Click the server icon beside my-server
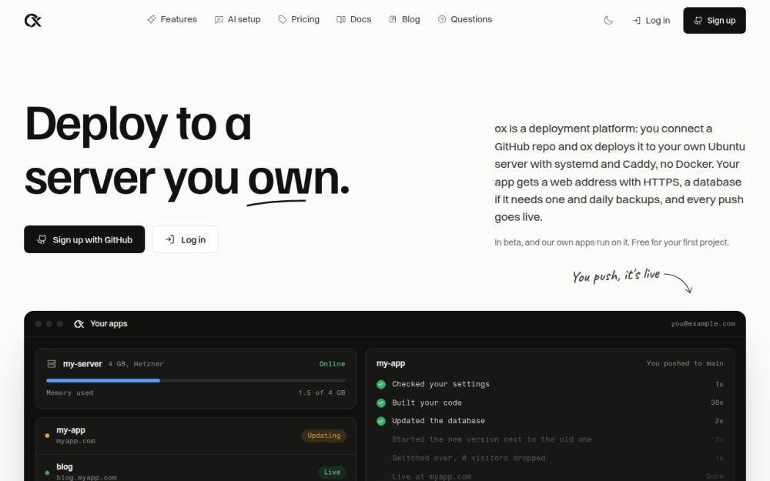 [52, 364]
